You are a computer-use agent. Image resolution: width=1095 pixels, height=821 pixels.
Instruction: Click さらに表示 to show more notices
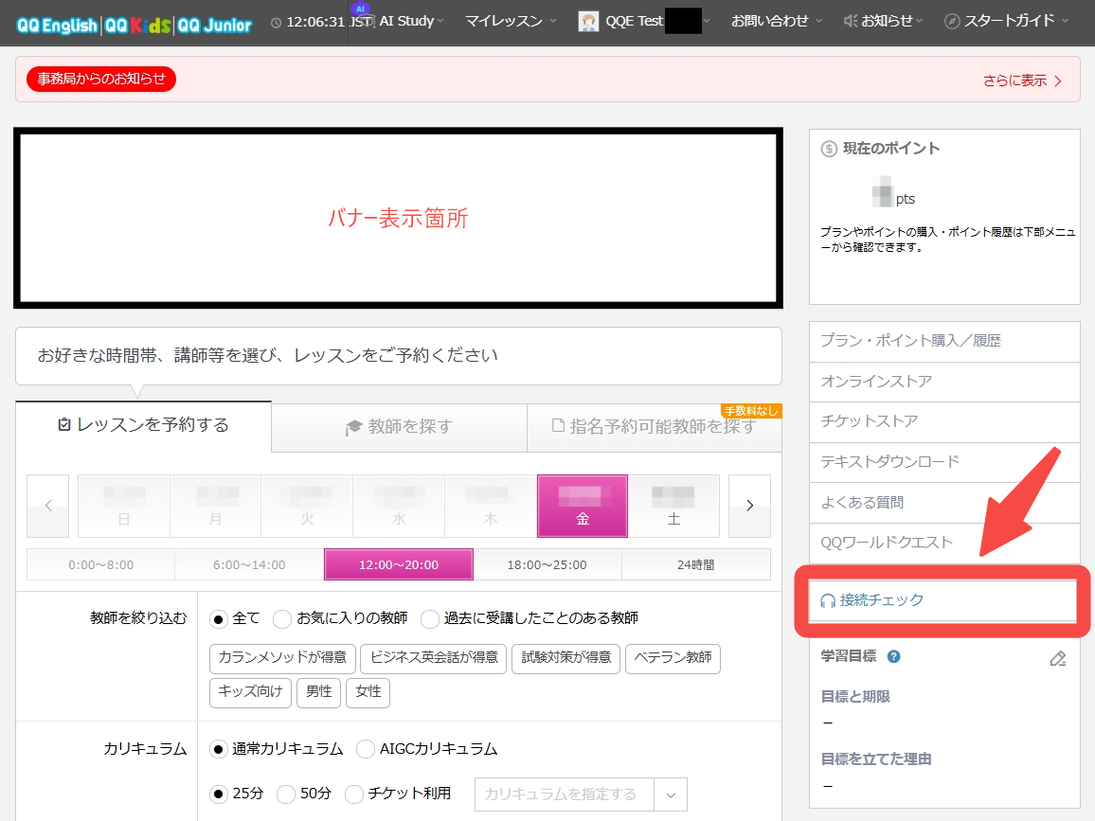[x=1022, y=80]
